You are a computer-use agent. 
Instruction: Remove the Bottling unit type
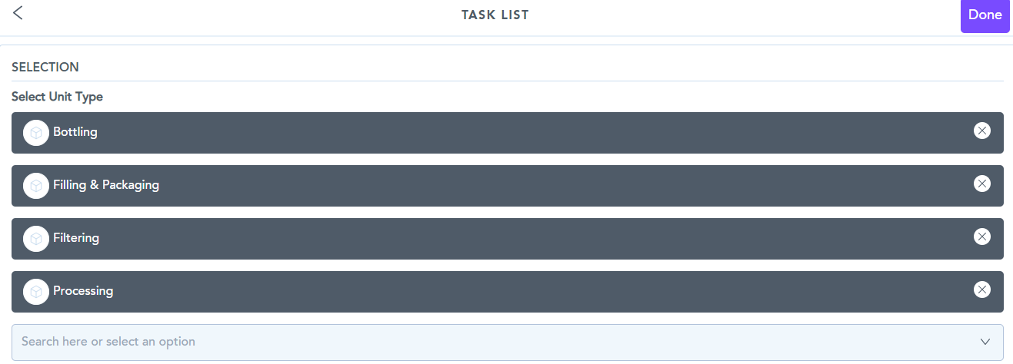point(981,131)
